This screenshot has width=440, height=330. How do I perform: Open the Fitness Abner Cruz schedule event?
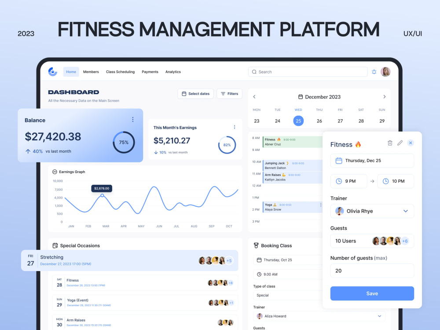pos(293,142)
